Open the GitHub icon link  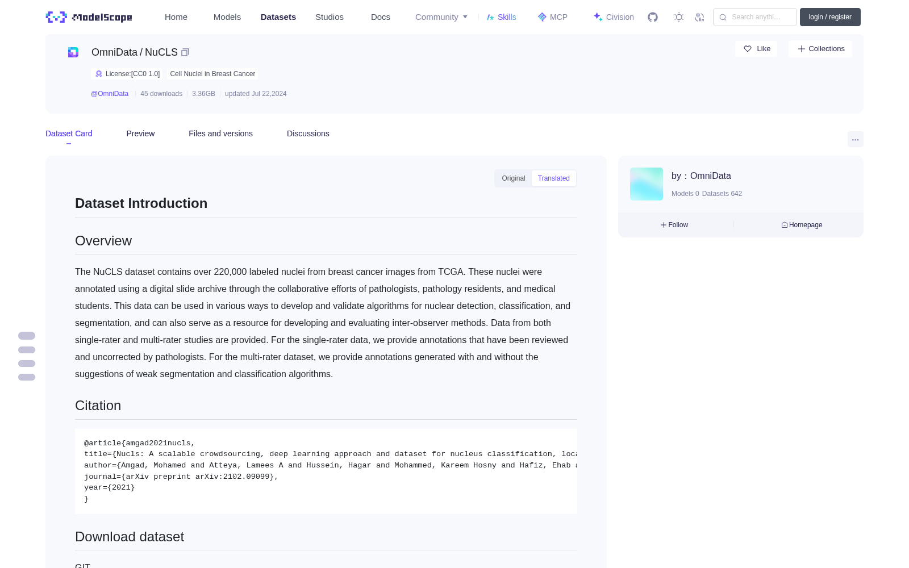pos(653,17)
